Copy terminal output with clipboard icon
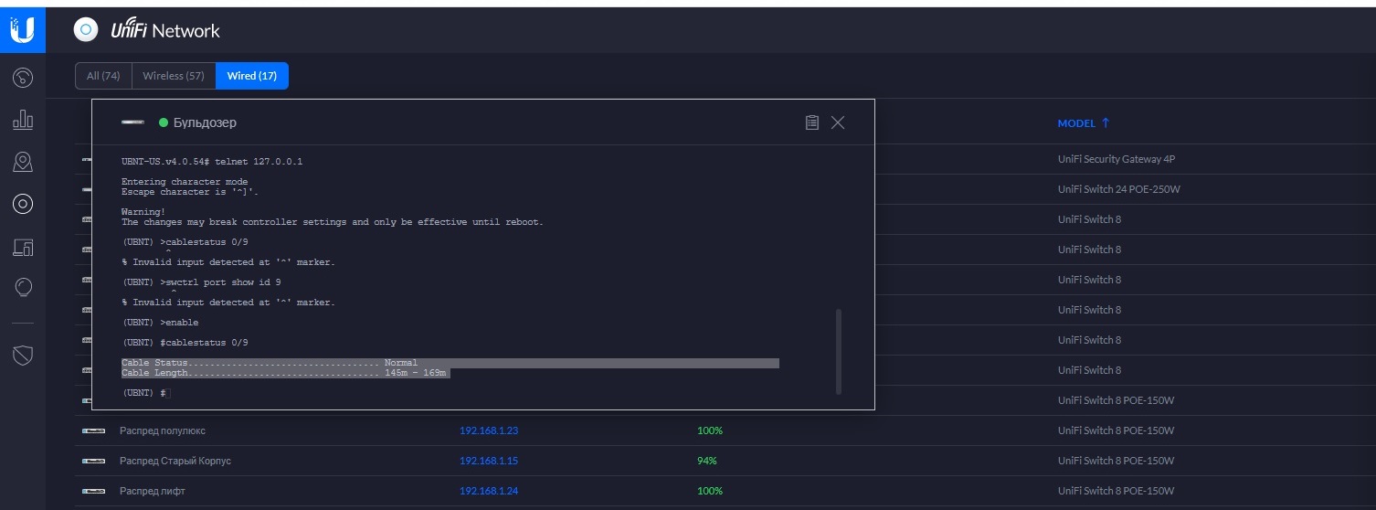Viewport: 1376px width, 510px height. click(811, 122)
